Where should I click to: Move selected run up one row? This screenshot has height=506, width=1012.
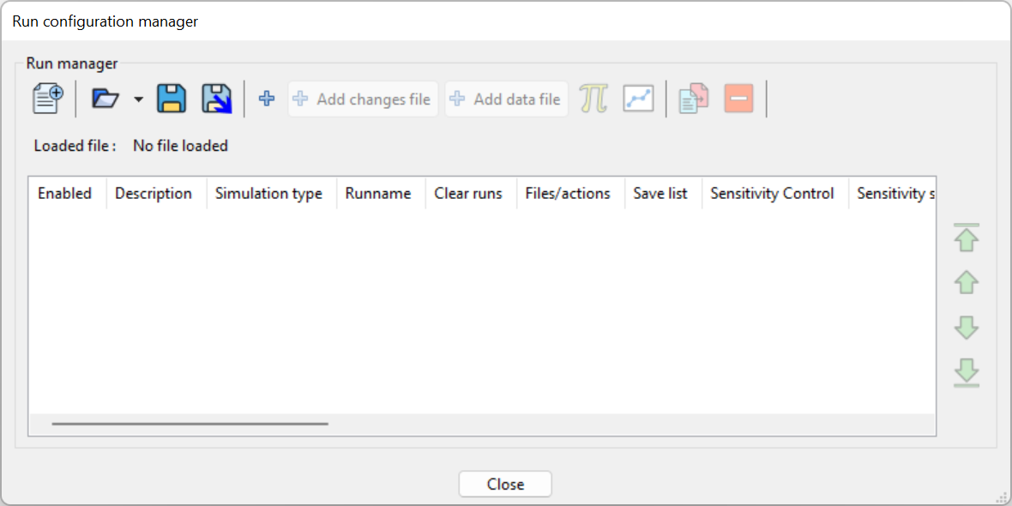[x=967, y=282]
